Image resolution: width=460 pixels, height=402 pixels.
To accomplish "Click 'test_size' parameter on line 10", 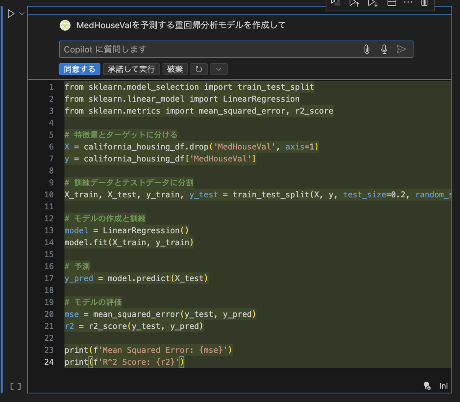I will 365,195.
